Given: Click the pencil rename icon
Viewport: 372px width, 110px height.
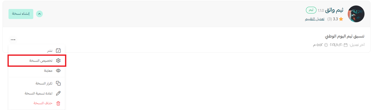Looking at the screenshot, I should point(58,93).
